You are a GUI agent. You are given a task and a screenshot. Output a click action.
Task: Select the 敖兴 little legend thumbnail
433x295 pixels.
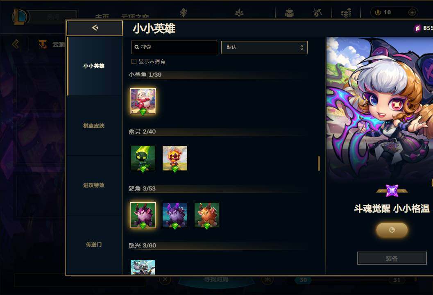pyautogui.click(x=143, y=267)
